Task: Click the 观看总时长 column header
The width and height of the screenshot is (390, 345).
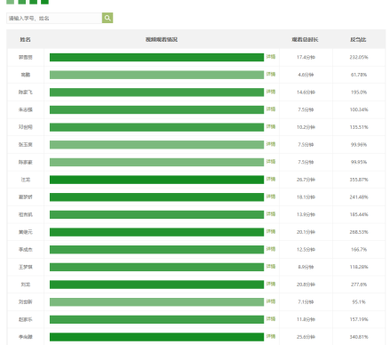Action: [x=305, y=39]
